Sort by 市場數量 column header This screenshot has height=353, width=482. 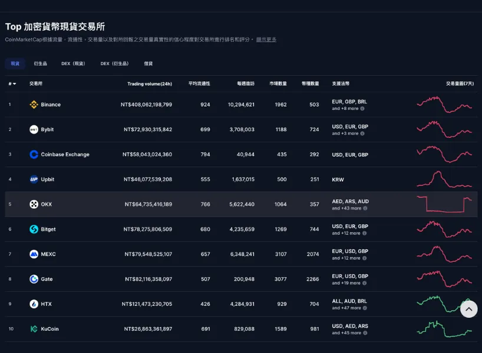coord(278,84)
